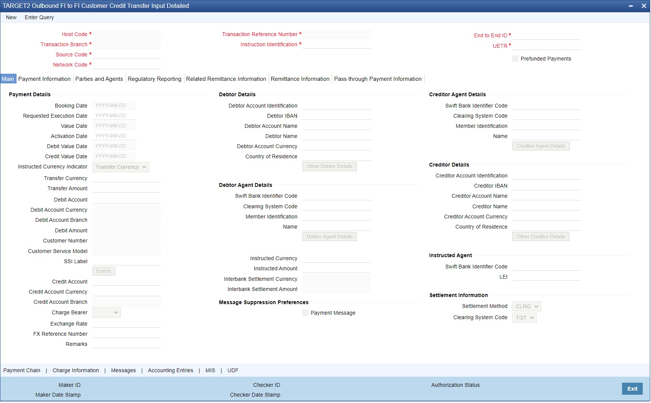The image size is (651, 403).
Task: Click the Transfer Currency field
Action: pyautogui.click(x=126, y=178)
